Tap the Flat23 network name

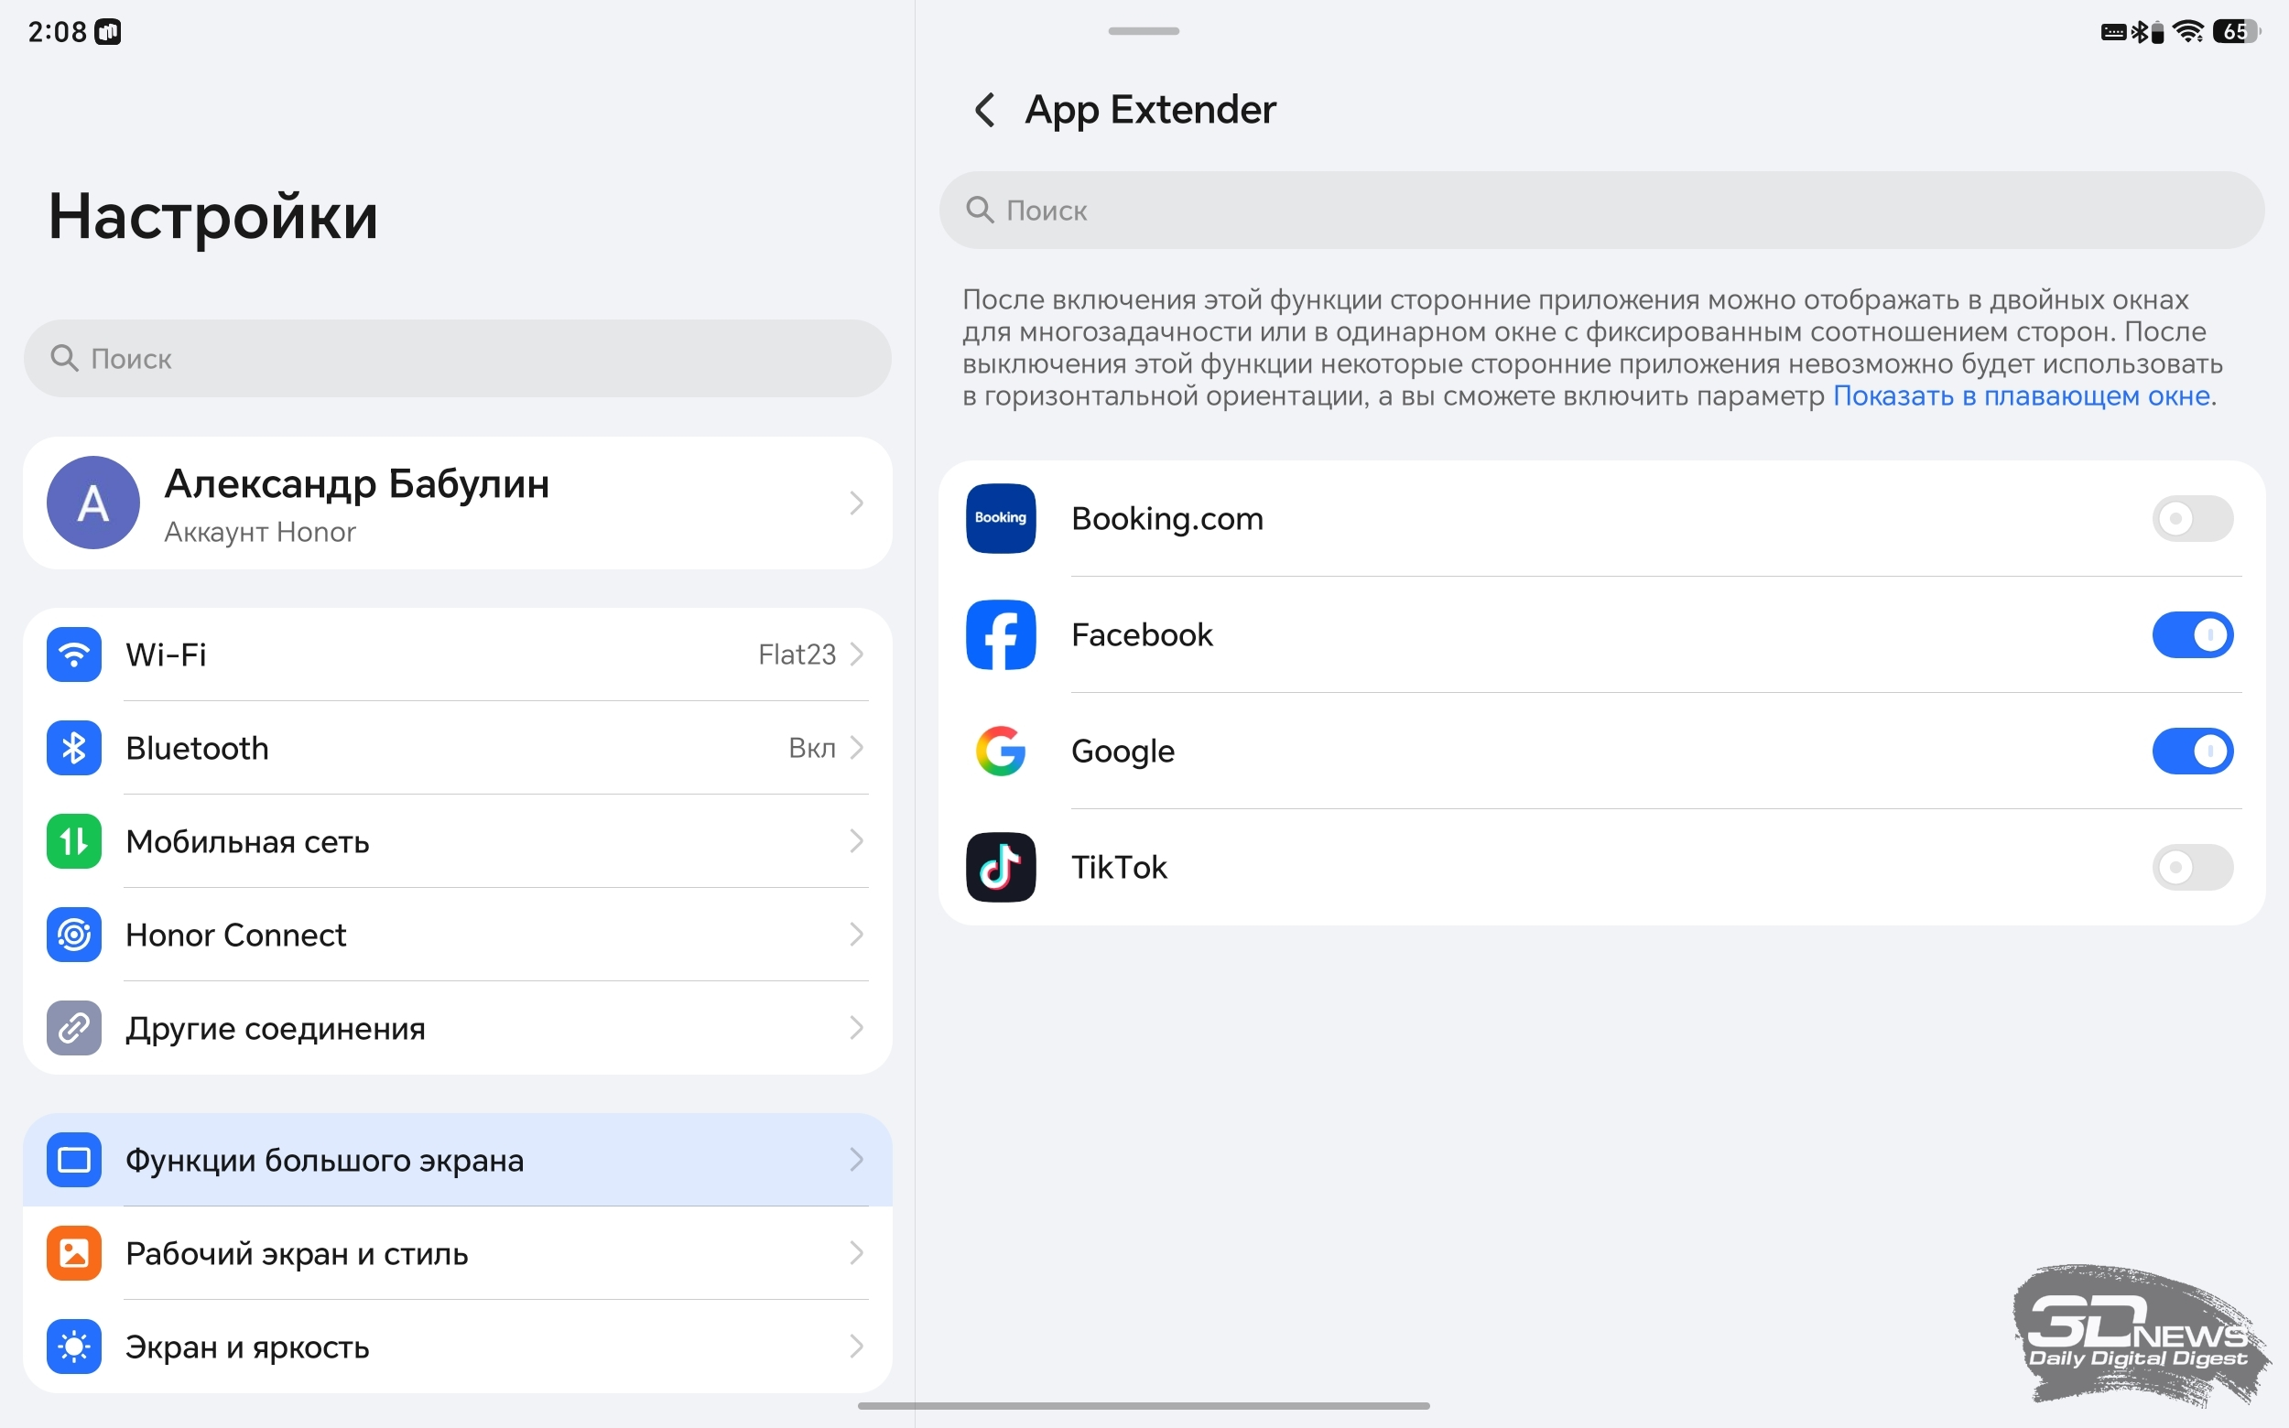point(797,654)
